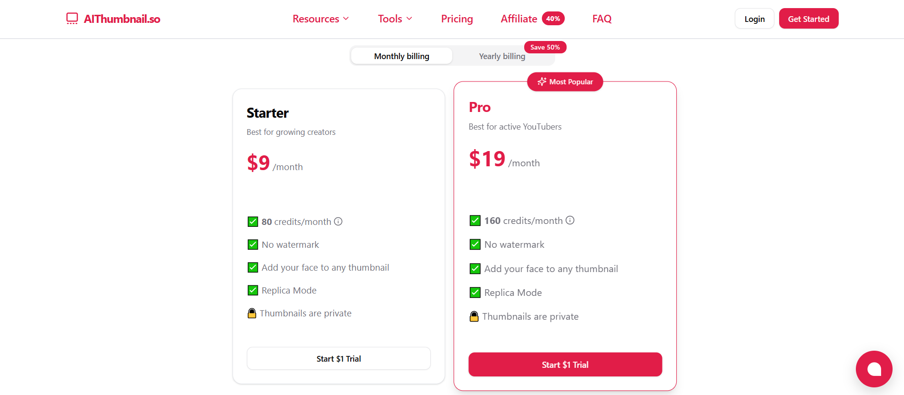
Task: Open the Resources dropdown
Action: point(316,19)
